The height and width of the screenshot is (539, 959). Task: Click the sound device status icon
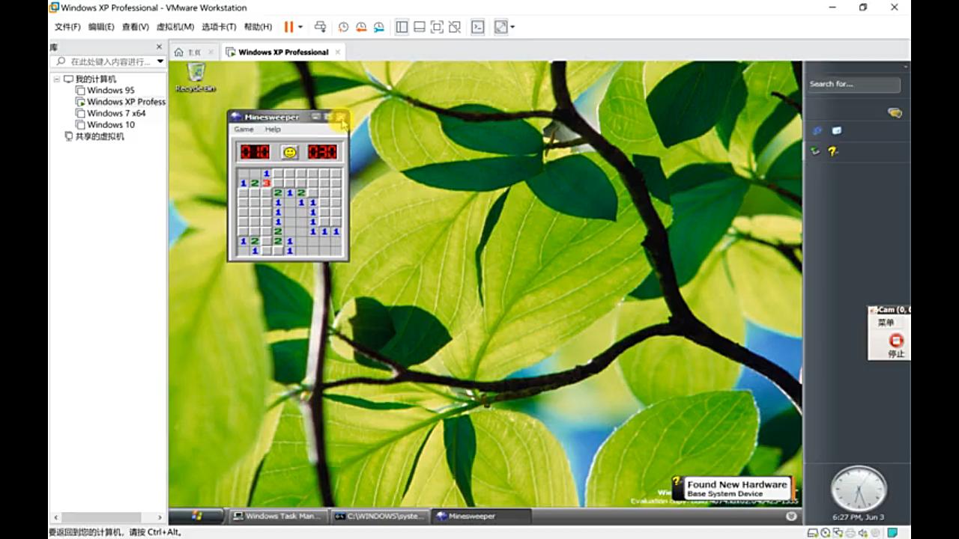pos(863,532)
